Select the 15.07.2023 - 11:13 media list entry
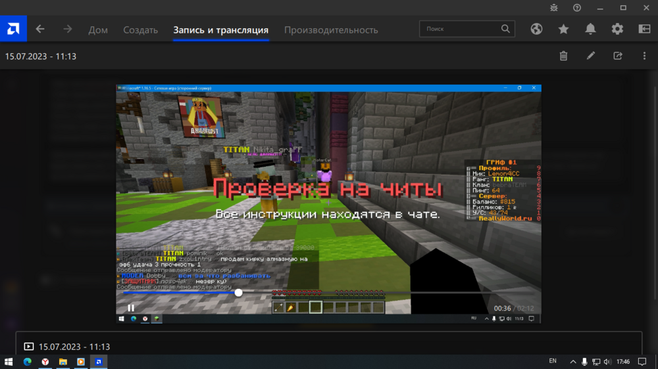 (328, 347)
